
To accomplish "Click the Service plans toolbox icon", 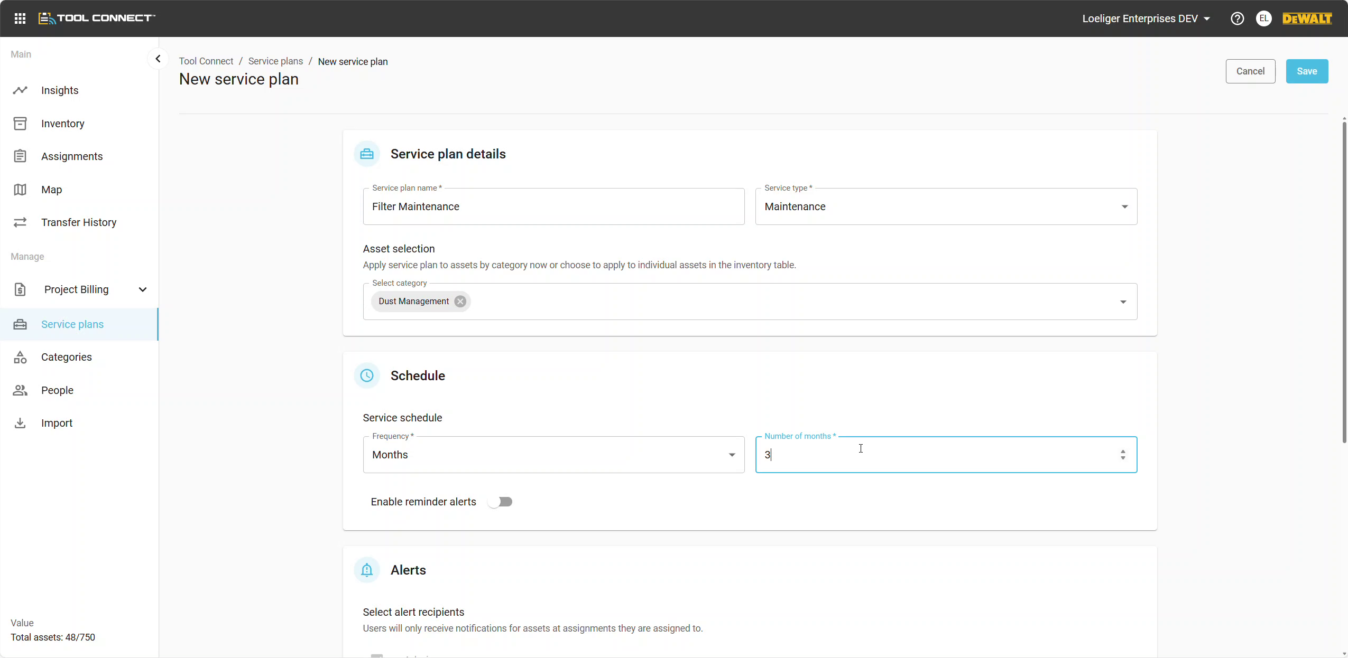I will coord(20,324).
